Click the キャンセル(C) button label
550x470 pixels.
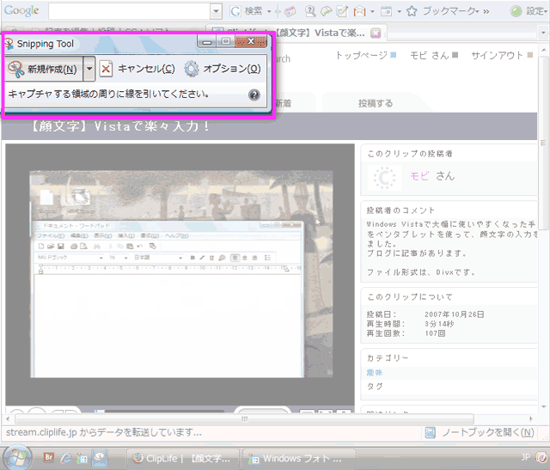pos(146,69)
